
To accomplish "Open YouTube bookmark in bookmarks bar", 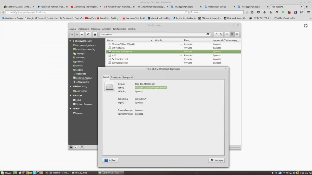I will click(x=90, y=18).
